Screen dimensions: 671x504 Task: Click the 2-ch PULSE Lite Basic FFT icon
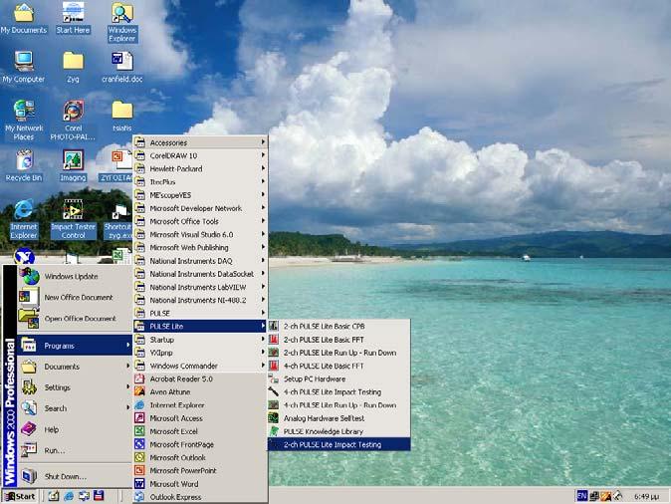[x=274, y=340]
